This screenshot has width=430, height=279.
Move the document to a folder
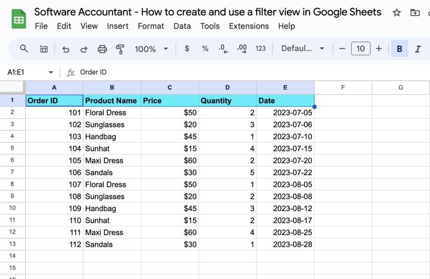[415, 13]
